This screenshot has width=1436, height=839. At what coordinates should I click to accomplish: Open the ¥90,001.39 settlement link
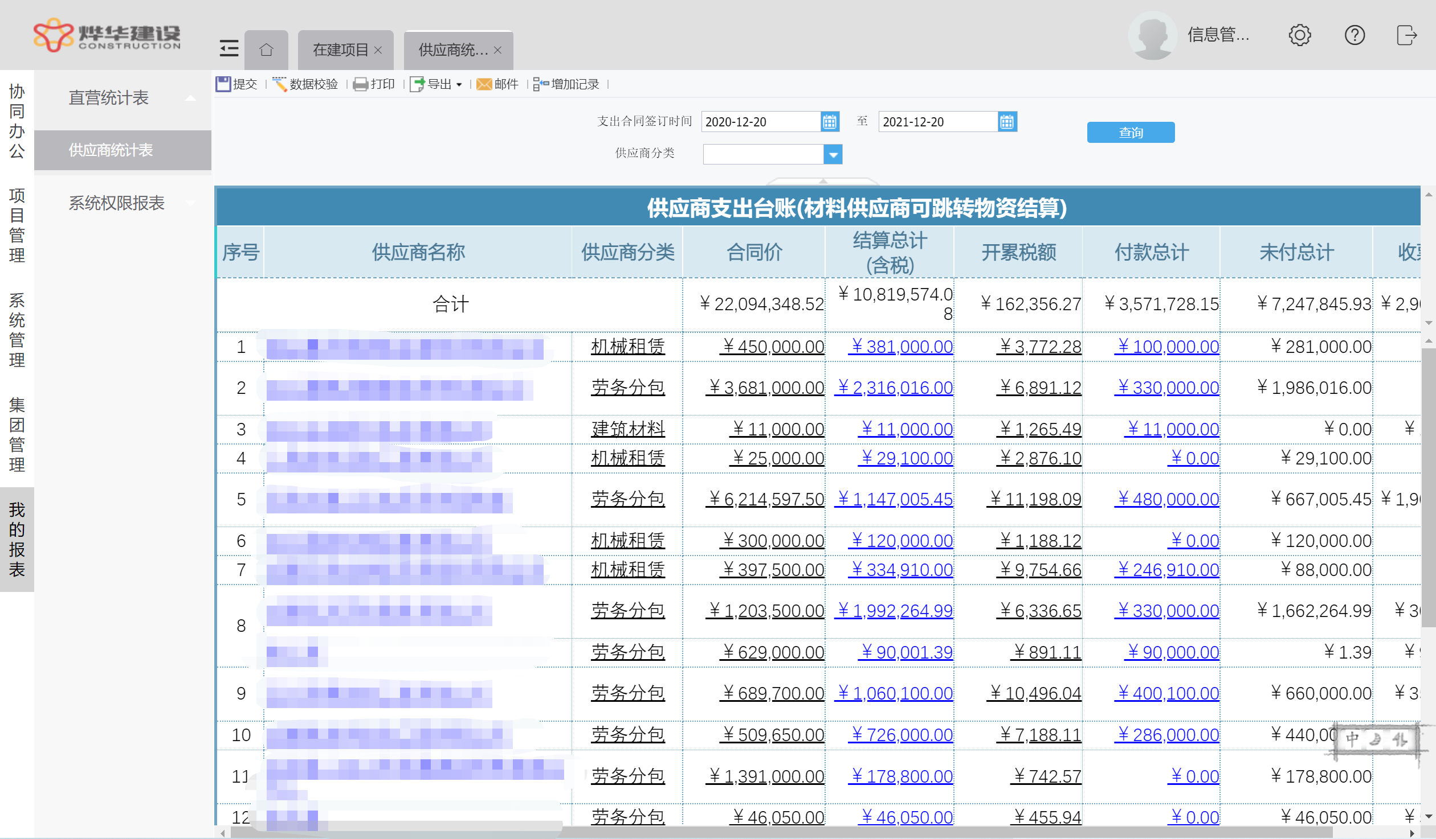click(x=905, y=652)
